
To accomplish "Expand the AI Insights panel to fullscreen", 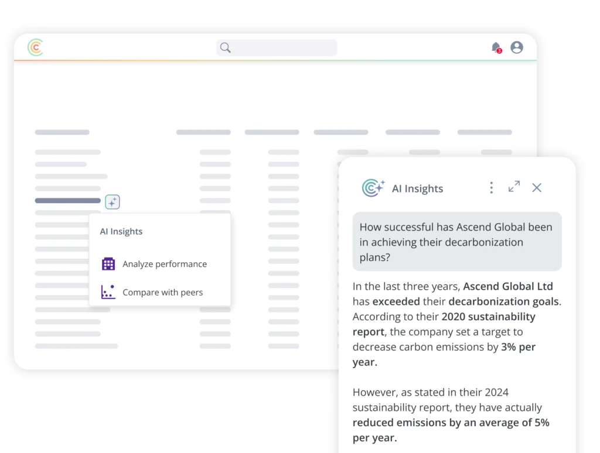I will 514,187.
